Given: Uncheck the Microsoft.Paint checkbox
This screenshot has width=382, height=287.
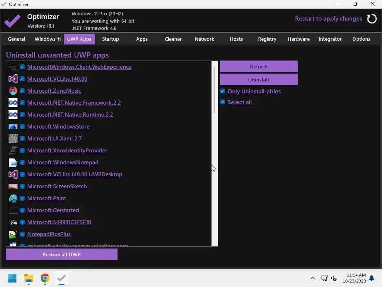Looking at the screenshot, I should click(x=22, y=198).
